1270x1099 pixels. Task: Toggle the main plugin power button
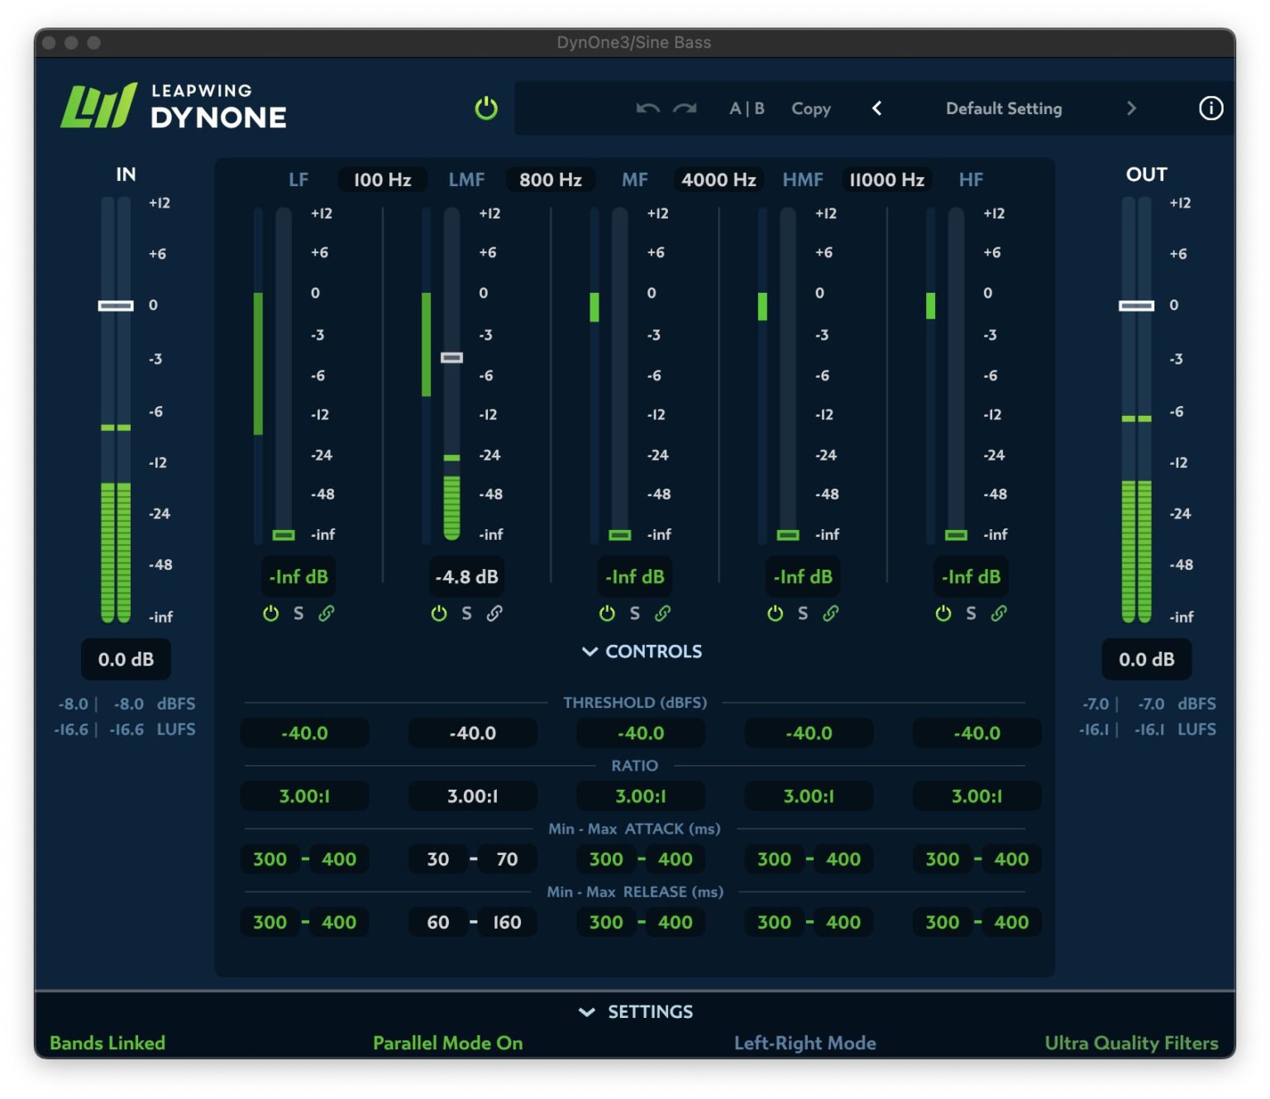coord(485,108)
